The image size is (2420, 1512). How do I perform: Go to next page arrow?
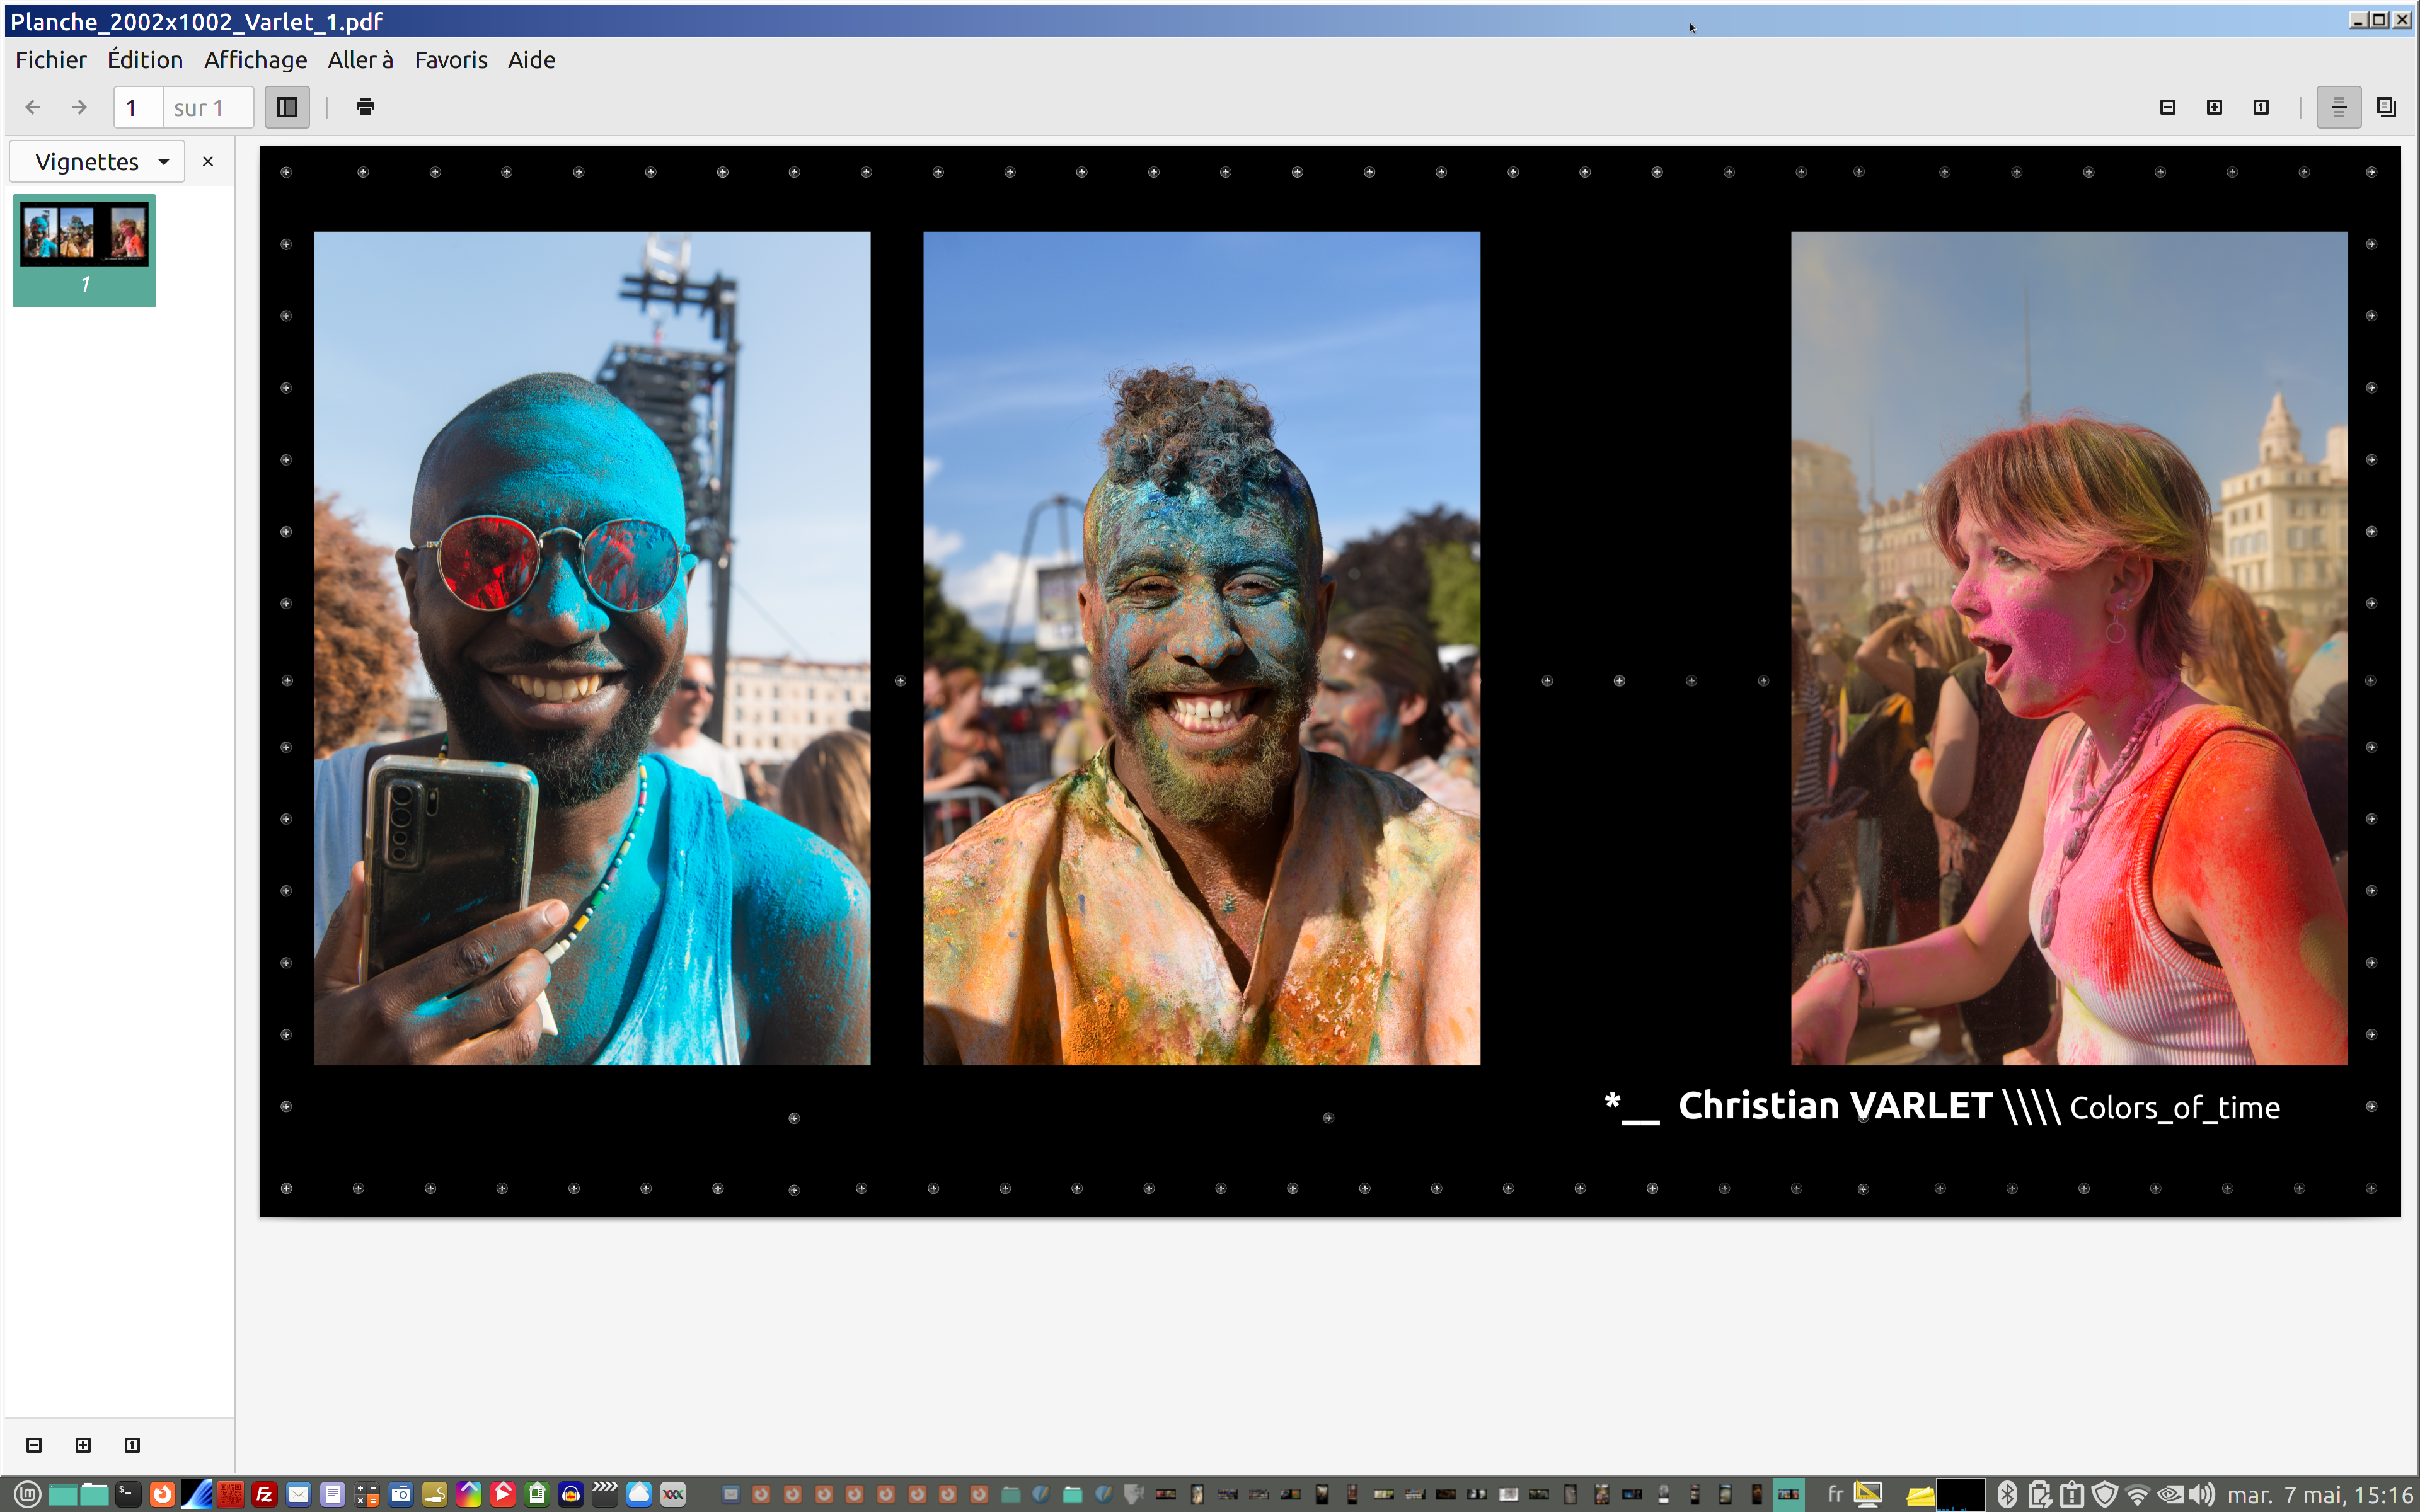(x=79, y=107)
